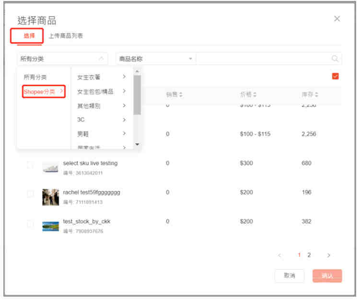The image size is (360, 300).
Task: Switch to the 选择 tab
Action: point(29,35)
